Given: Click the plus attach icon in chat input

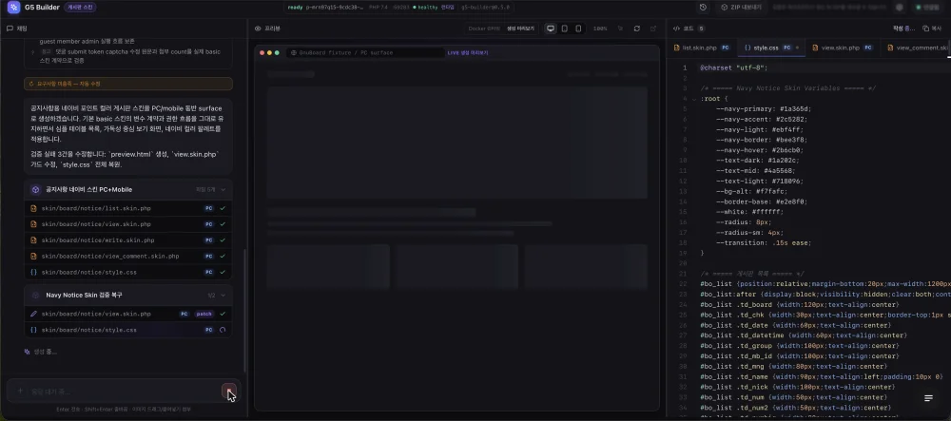Looking at the screenshot, I should coord(19,391).
